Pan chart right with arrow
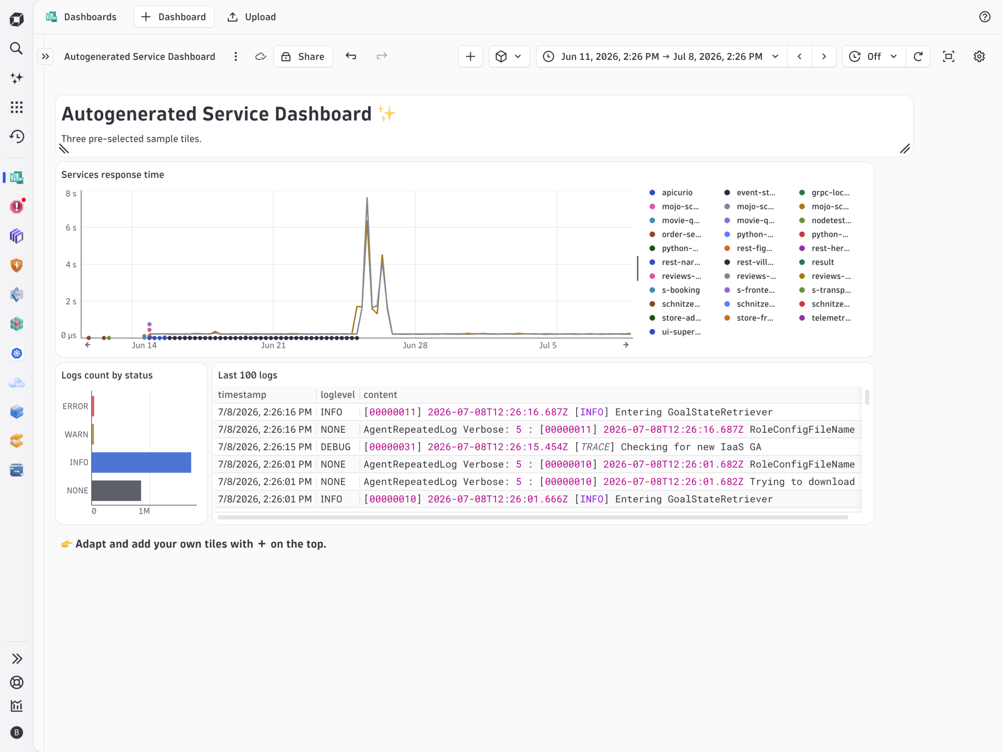The width and height of the screenshot is (1003, 752). 626,345
